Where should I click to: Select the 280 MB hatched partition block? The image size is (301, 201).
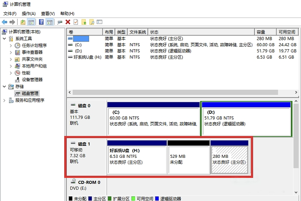[229, 157]
